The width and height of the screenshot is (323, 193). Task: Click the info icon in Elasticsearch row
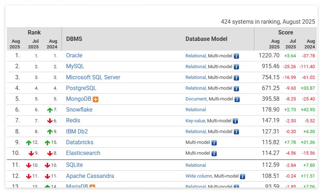click(214, 154)
